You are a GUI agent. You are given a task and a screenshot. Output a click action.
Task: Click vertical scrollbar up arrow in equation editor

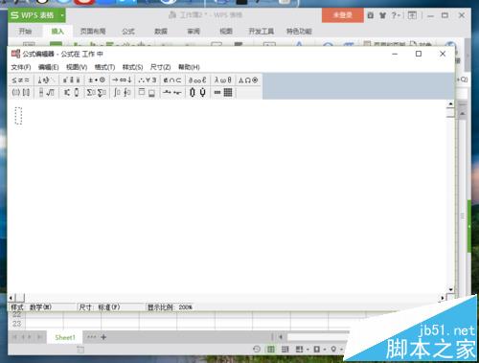coord(450,103)
